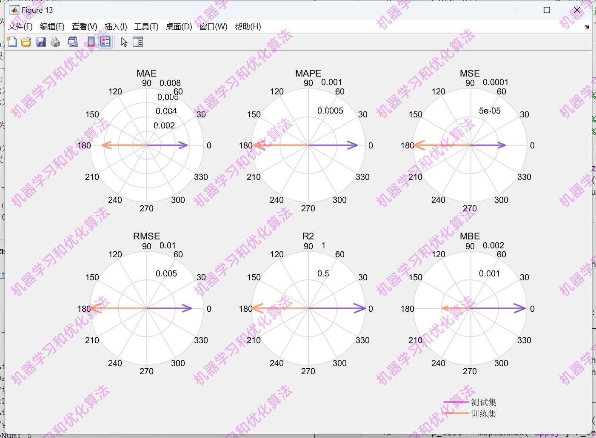Open the 插入(I) menu
The image size is (596, 438).
click(x=116, y=26)
